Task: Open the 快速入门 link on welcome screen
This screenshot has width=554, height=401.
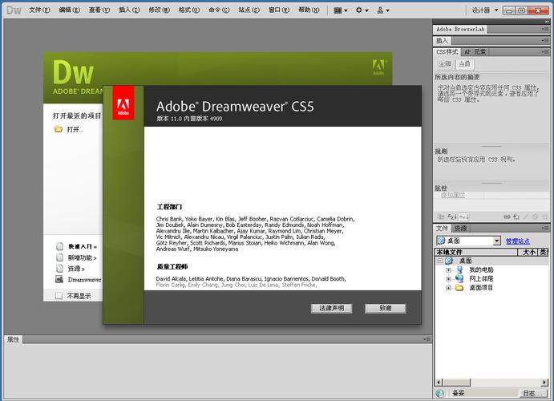Action: [83, 246]
